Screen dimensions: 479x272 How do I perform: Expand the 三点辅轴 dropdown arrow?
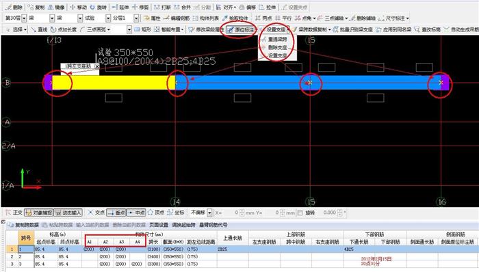[x=346, y=18]
